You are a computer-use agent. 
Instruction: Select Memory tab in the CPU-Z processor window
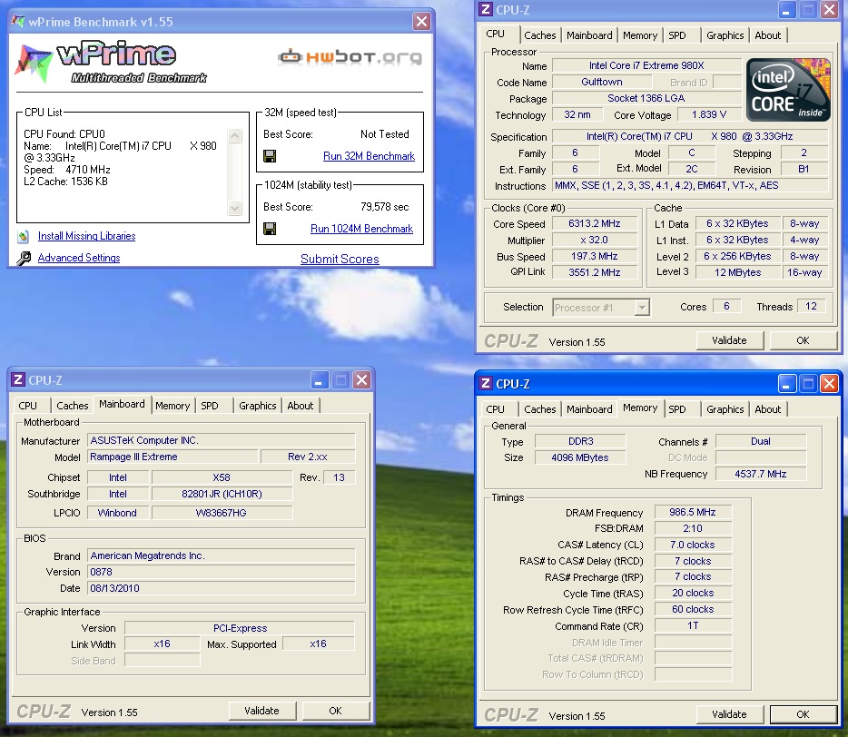(x=640, y=35)
